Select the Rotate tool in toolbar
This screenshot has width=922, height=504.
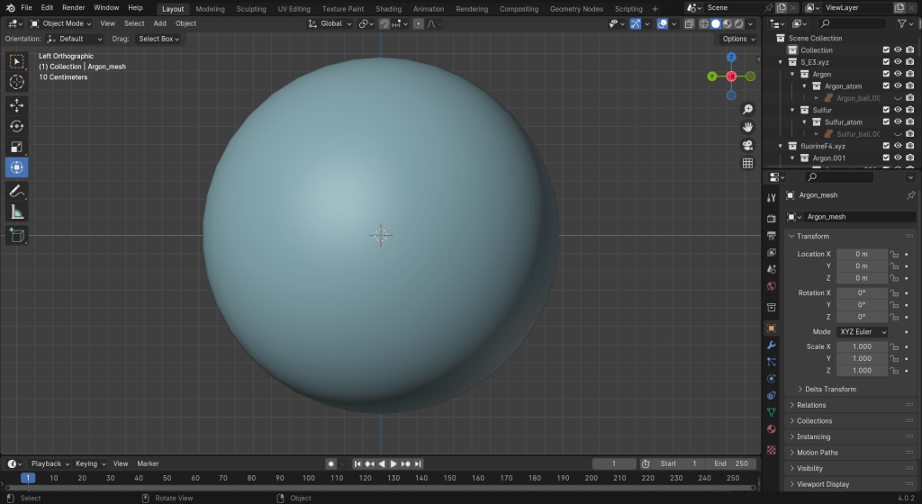(x=17, y=126)
